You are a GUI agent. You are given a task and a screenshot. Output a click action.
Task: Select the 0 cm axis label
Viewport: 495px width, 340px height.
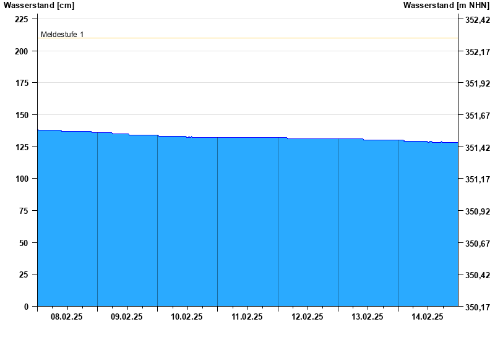click(x=26, y=307)
